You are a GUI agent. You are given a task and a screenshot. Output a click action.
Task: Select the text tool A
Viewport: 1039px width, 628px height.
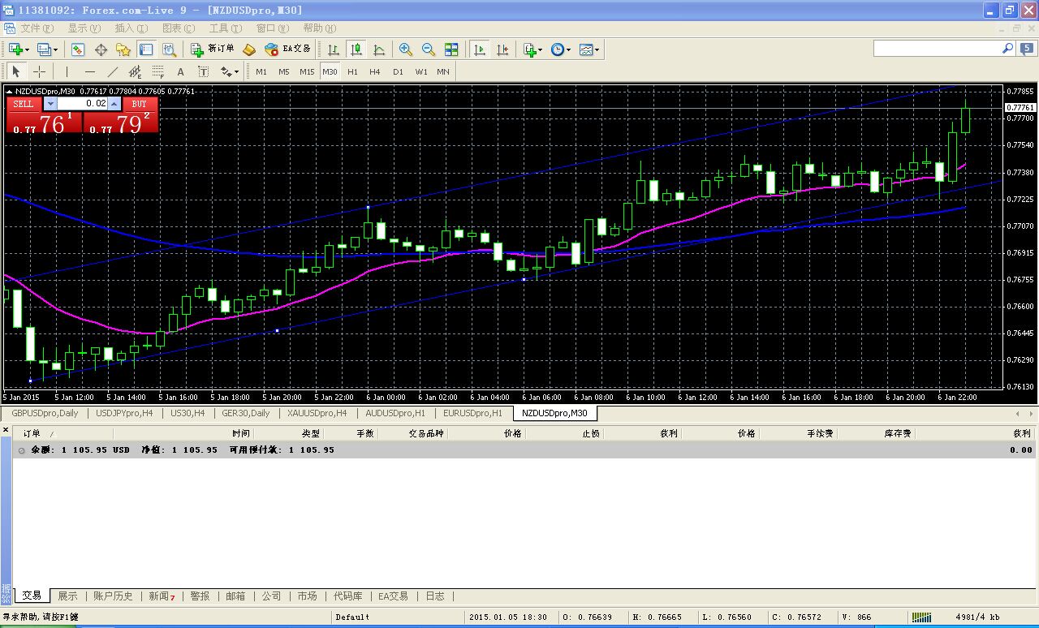(x=181, y=71)
